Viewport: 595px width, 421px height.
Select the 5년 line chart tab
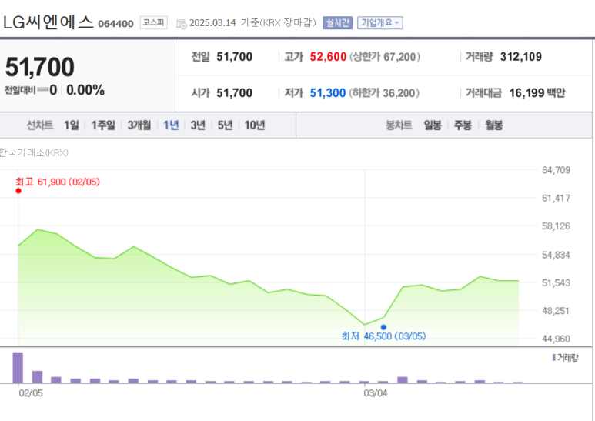point(225,125)
